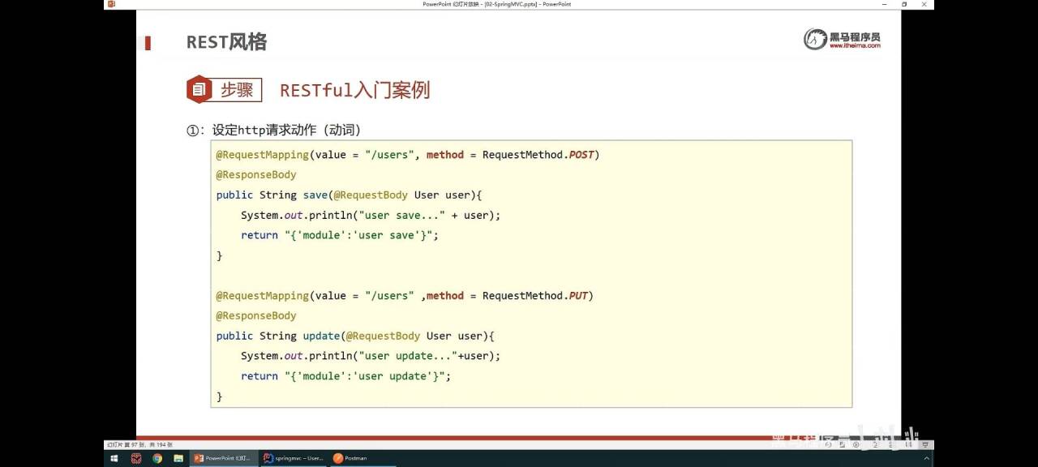Viewport: 1038px width, 467px height.
Task: Switch to Normal view from status bar
Action: pos(875,444)
